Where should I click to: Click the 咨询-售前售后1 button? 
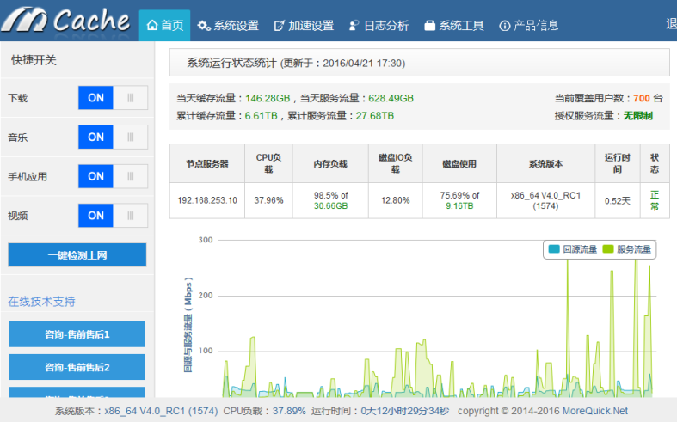click(77, 334)
